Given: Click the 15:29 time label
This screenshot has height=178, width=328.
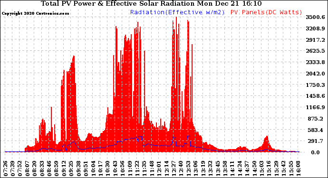Looking at the screenshot, I should click(x=276, y=169).
